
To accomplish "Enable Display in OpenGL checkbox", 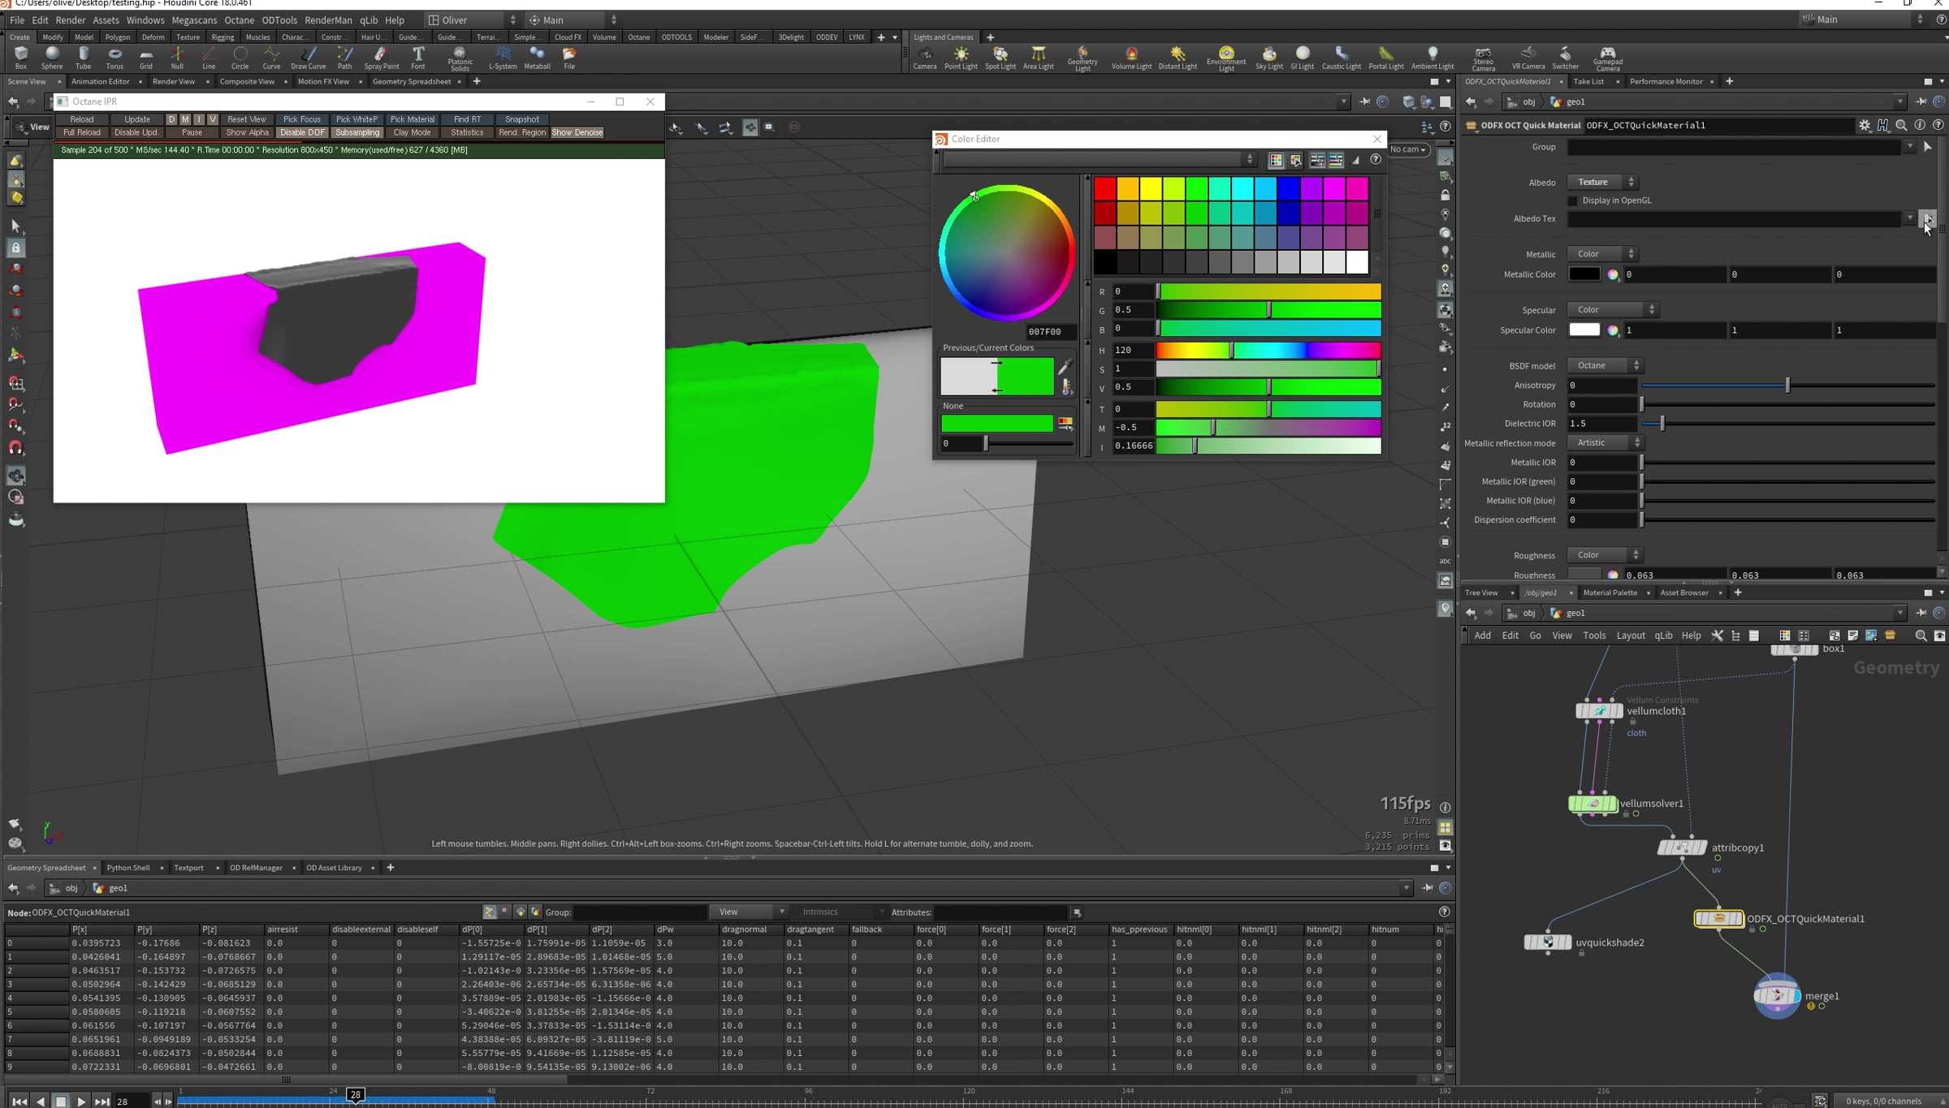I will point(1573,200).
